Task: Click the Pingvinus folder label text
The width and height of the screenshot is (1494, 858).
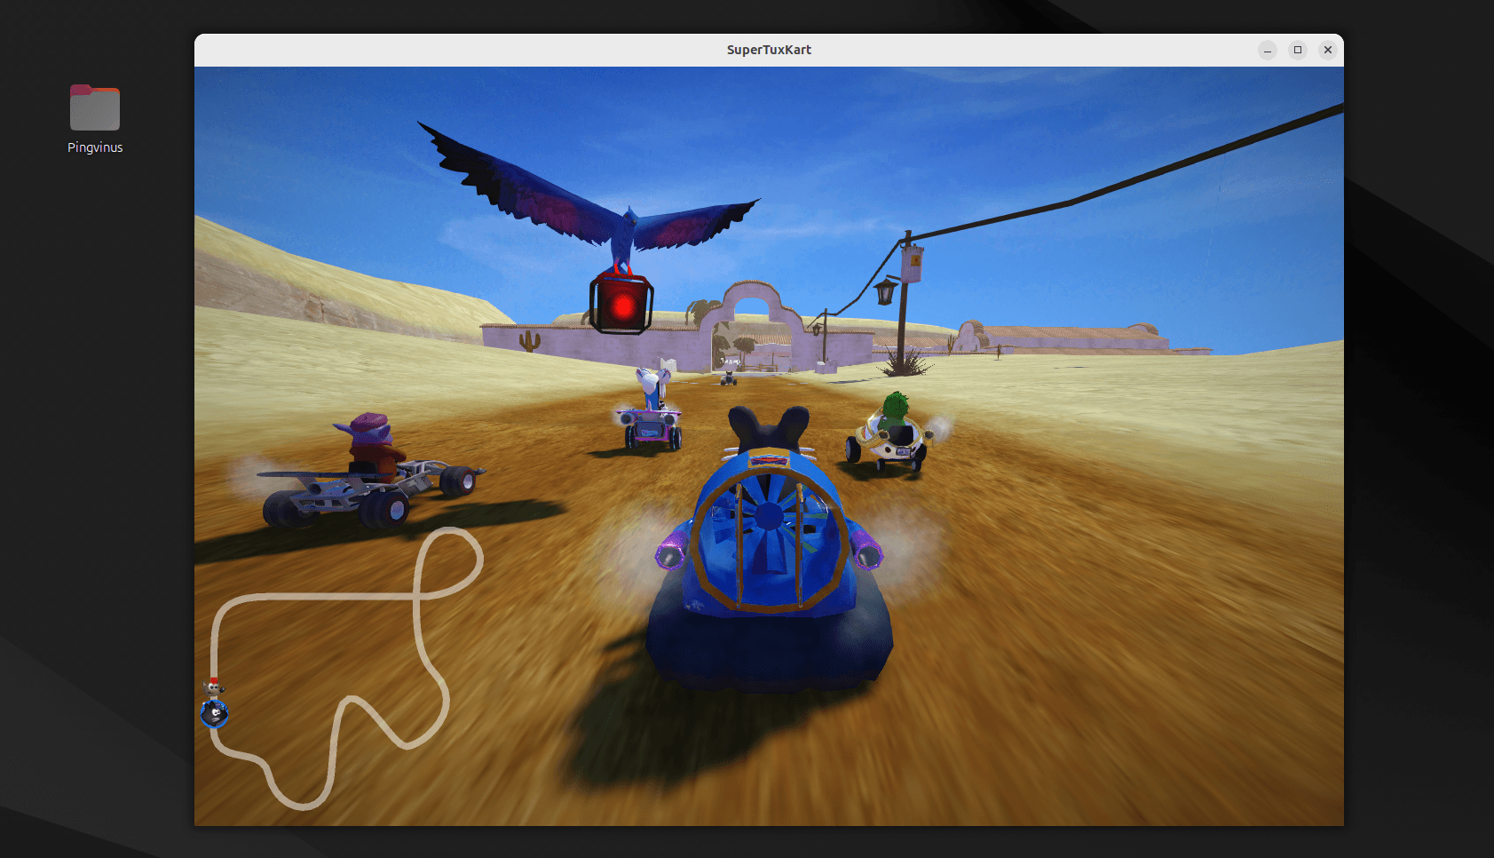Action: pyautogui.click(x=94, y=147)
